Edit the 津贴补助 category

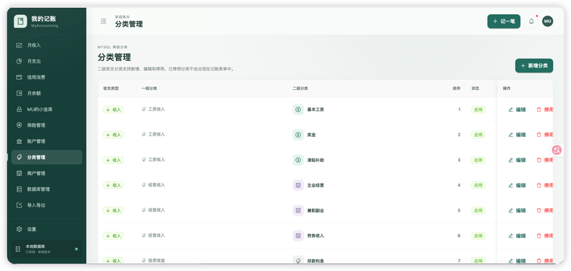tap(517, 160)
